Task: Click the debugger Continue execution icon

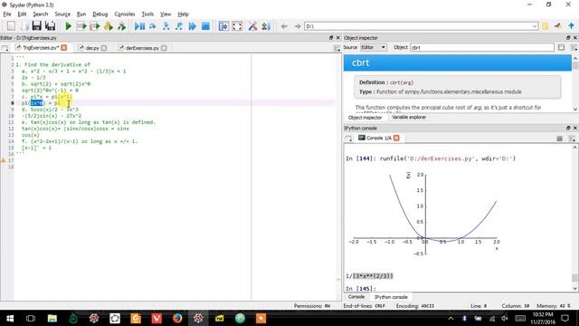Action: (x=193, y=26)
